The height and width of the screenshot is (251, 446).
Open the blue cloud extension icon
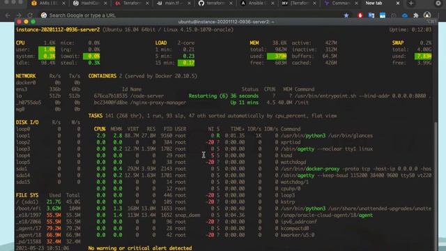tap(405, 15)
